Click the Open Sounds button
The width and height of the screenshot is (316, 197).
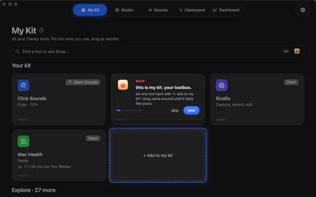click(83, 82)
